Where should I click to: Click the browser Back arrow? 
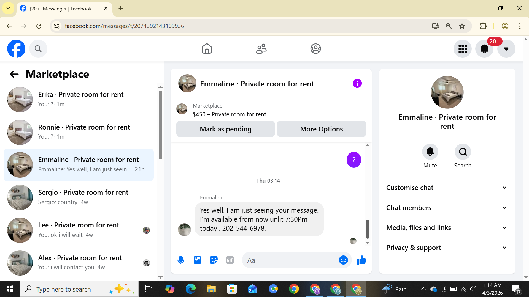pyautogui.click(x=9, y=26)
